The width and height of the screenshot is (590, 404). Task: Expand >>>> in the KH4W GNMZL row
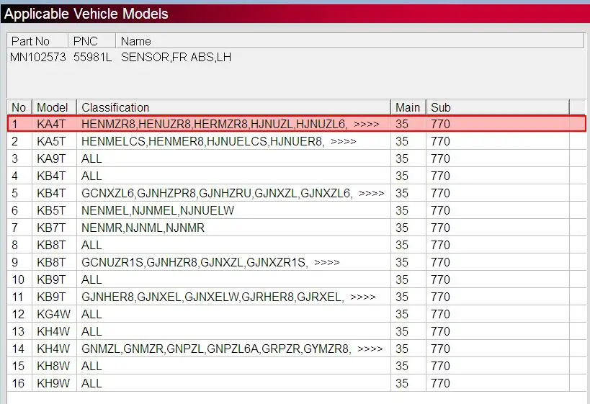point(370,349)
